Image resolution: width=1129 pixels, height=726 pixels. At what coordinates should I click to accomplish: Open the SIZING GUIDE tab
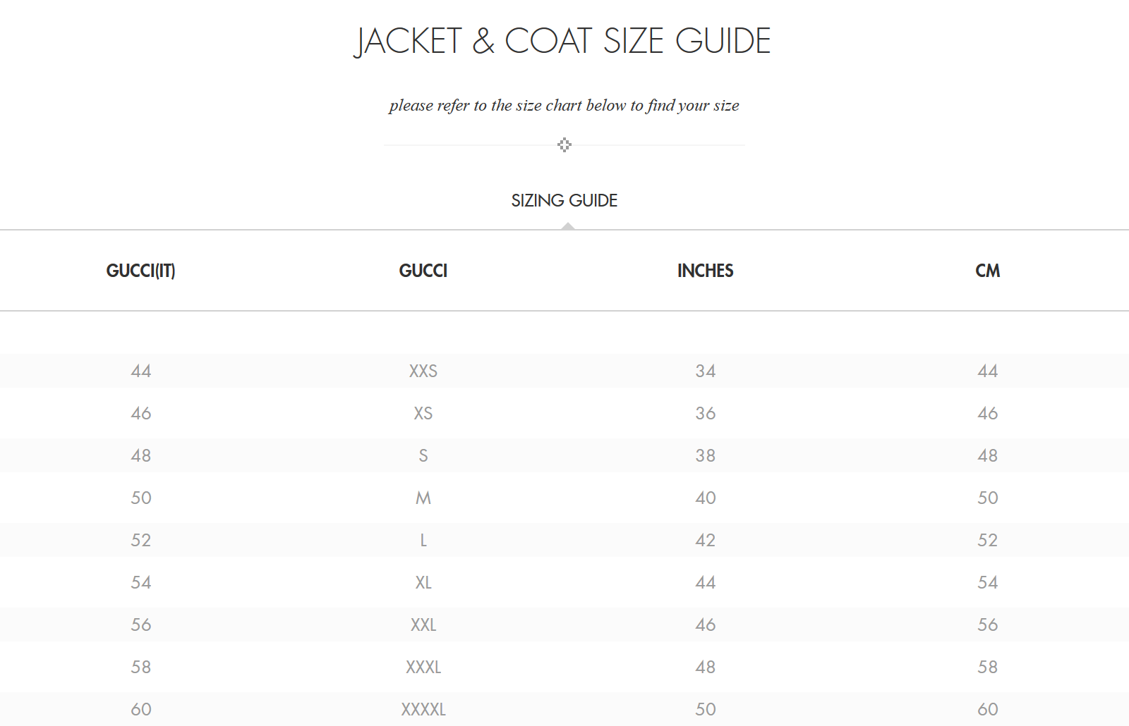click(564, 201)
